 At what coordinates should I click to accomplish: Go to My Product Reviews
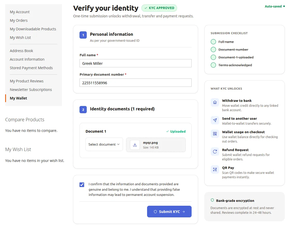pyautogui.click(x=27, y=81)
